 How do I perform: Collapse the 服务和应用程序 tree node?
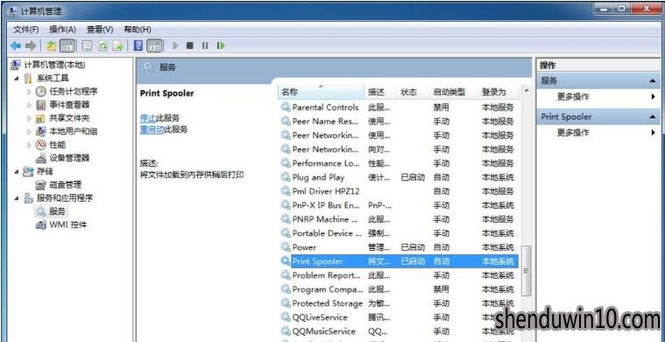point(17,198)
